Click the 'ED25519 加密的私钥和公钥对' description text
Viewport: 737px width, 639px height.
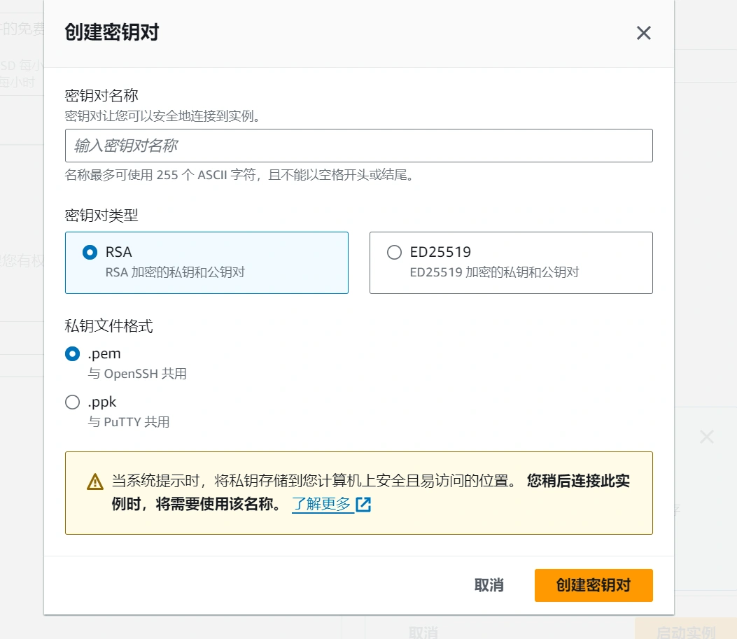pyautogui.click(x=494, y=272)
